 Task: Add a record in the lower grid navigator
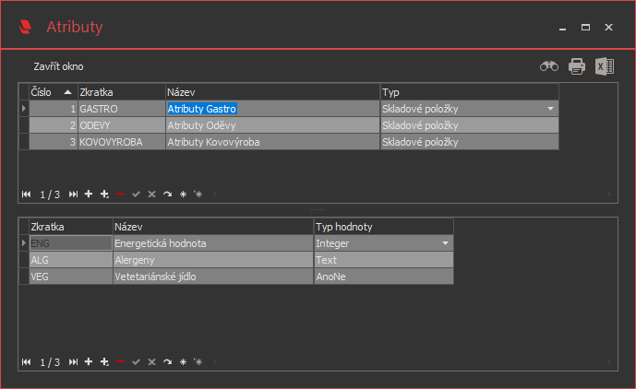89,362
